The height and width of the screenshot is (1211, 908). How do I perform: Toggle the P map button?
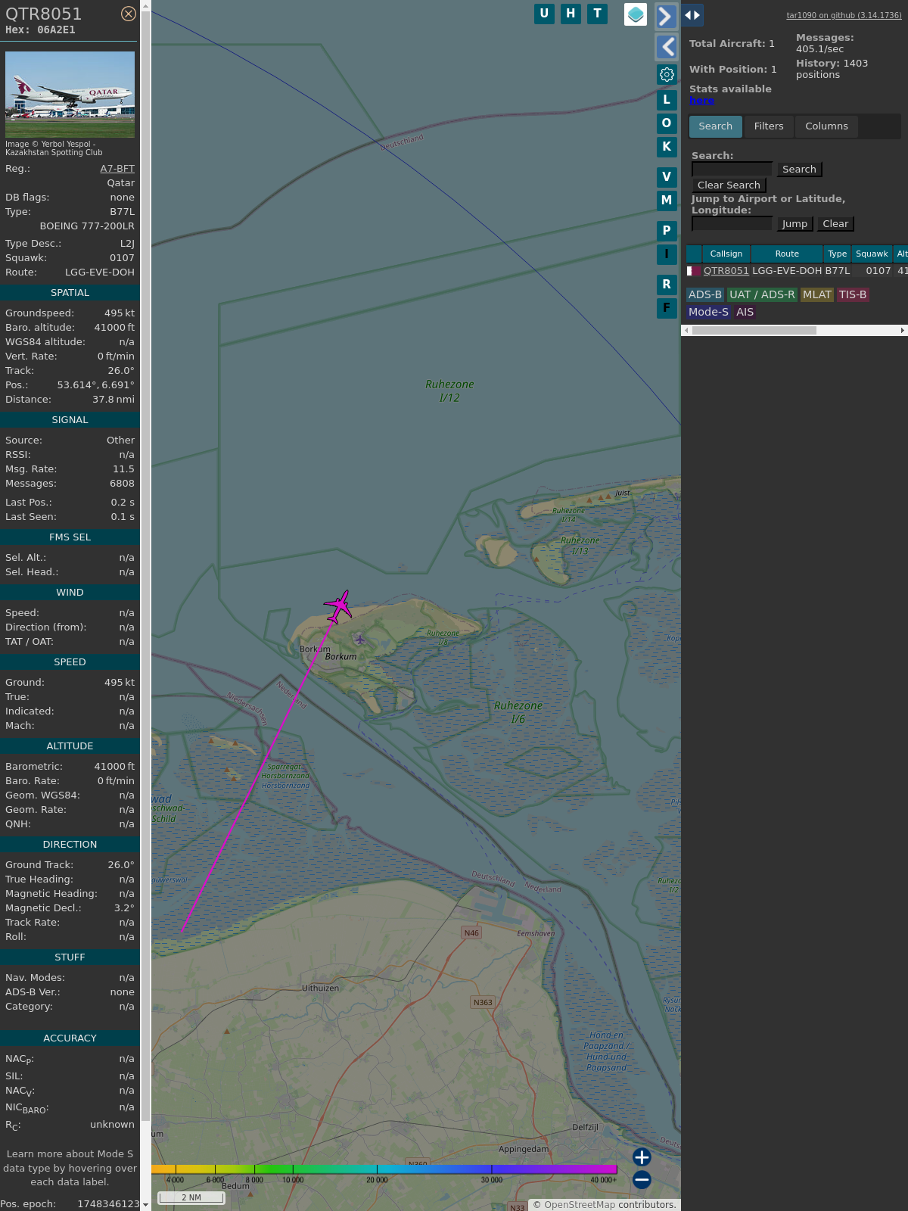click(667, 231)
